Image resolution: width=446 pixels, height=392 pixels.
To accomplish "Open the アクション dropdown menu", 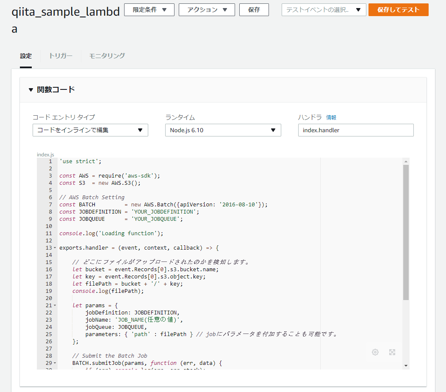I will click(x=207, y=9).
